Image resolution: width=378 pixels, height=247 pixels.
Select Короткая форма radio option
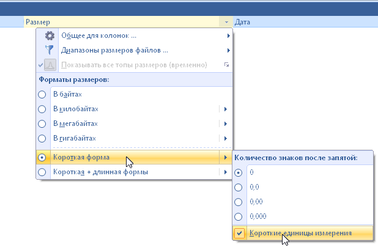point(42,158)
